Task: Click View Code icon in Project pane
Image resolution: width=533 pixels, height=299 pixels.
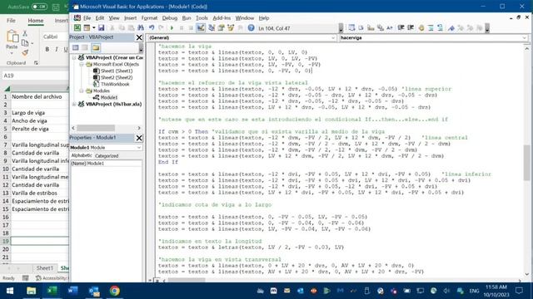Action: point(76,48)
